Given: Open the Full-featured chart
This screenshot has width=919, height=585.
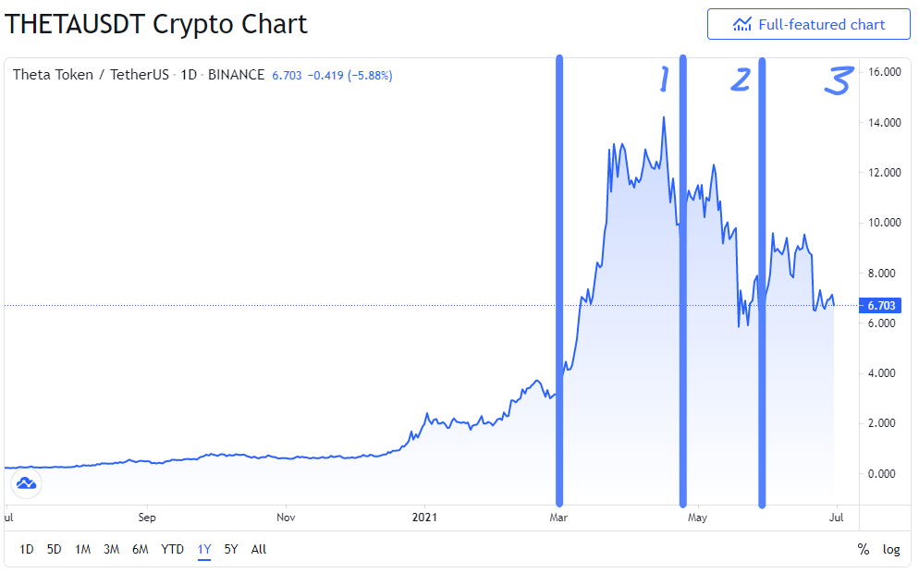Looking at the screenshot, I should coord(808,24).
